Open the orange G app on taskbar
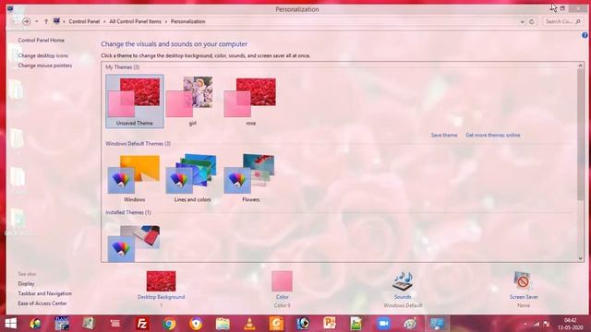Viewport: 591px width, 332px height. point(276,324)
